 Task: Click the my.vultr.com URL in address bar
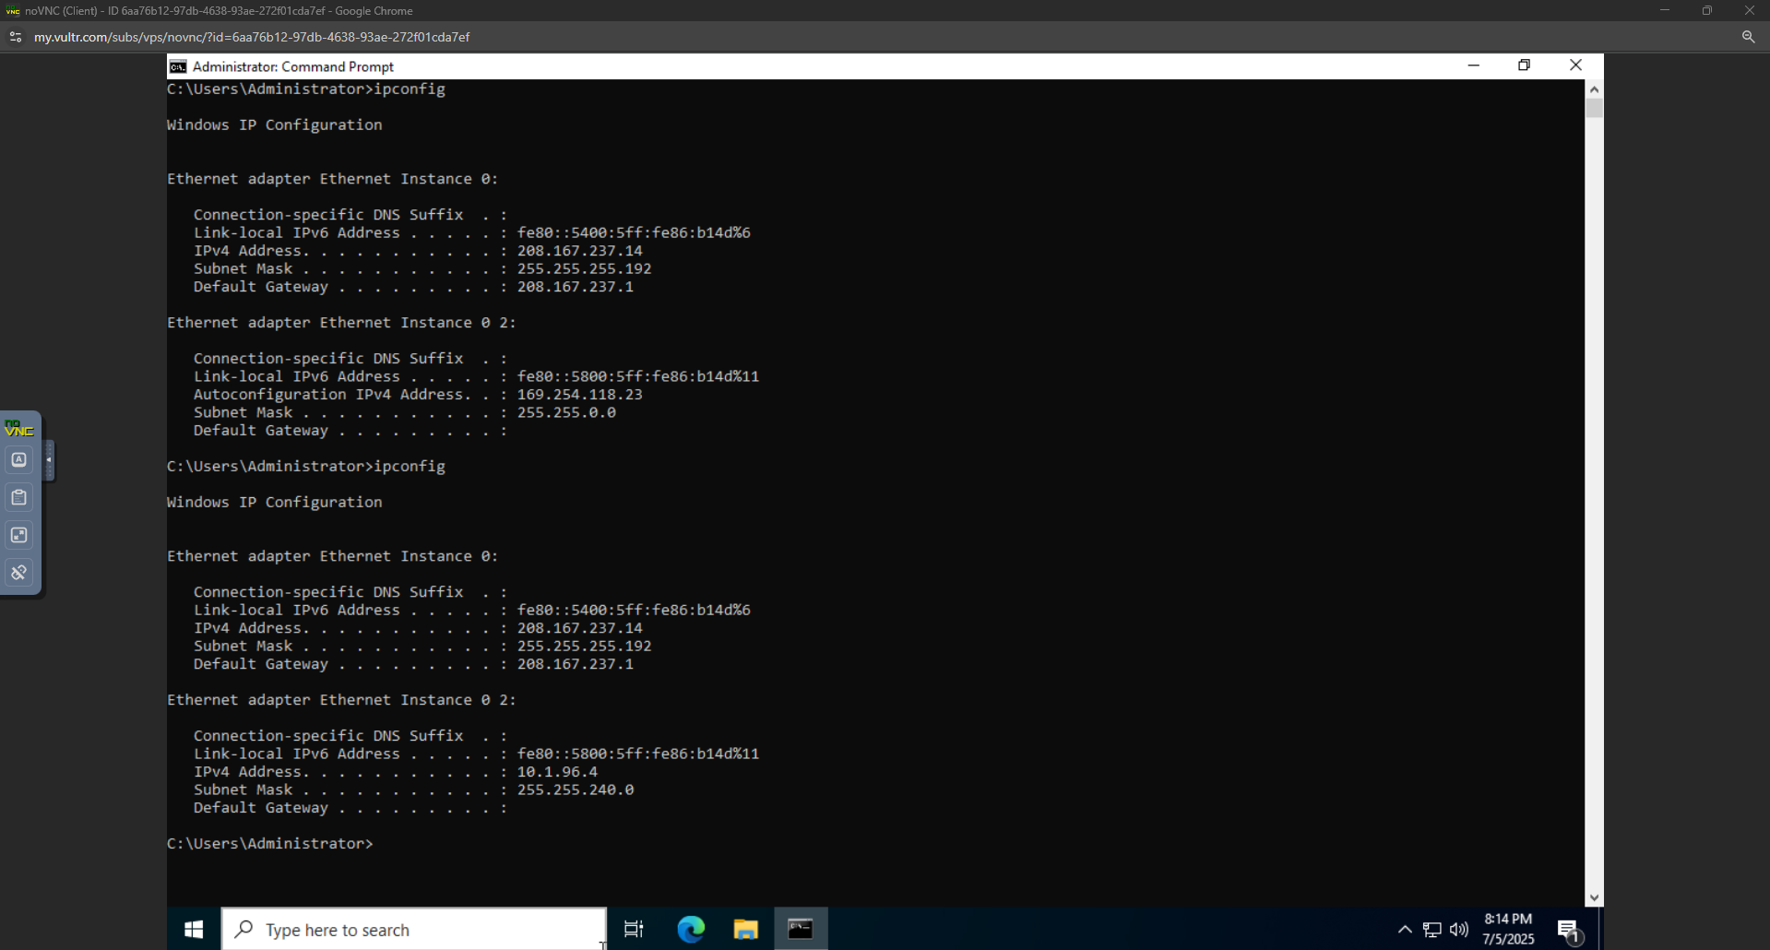coord(252,37)
